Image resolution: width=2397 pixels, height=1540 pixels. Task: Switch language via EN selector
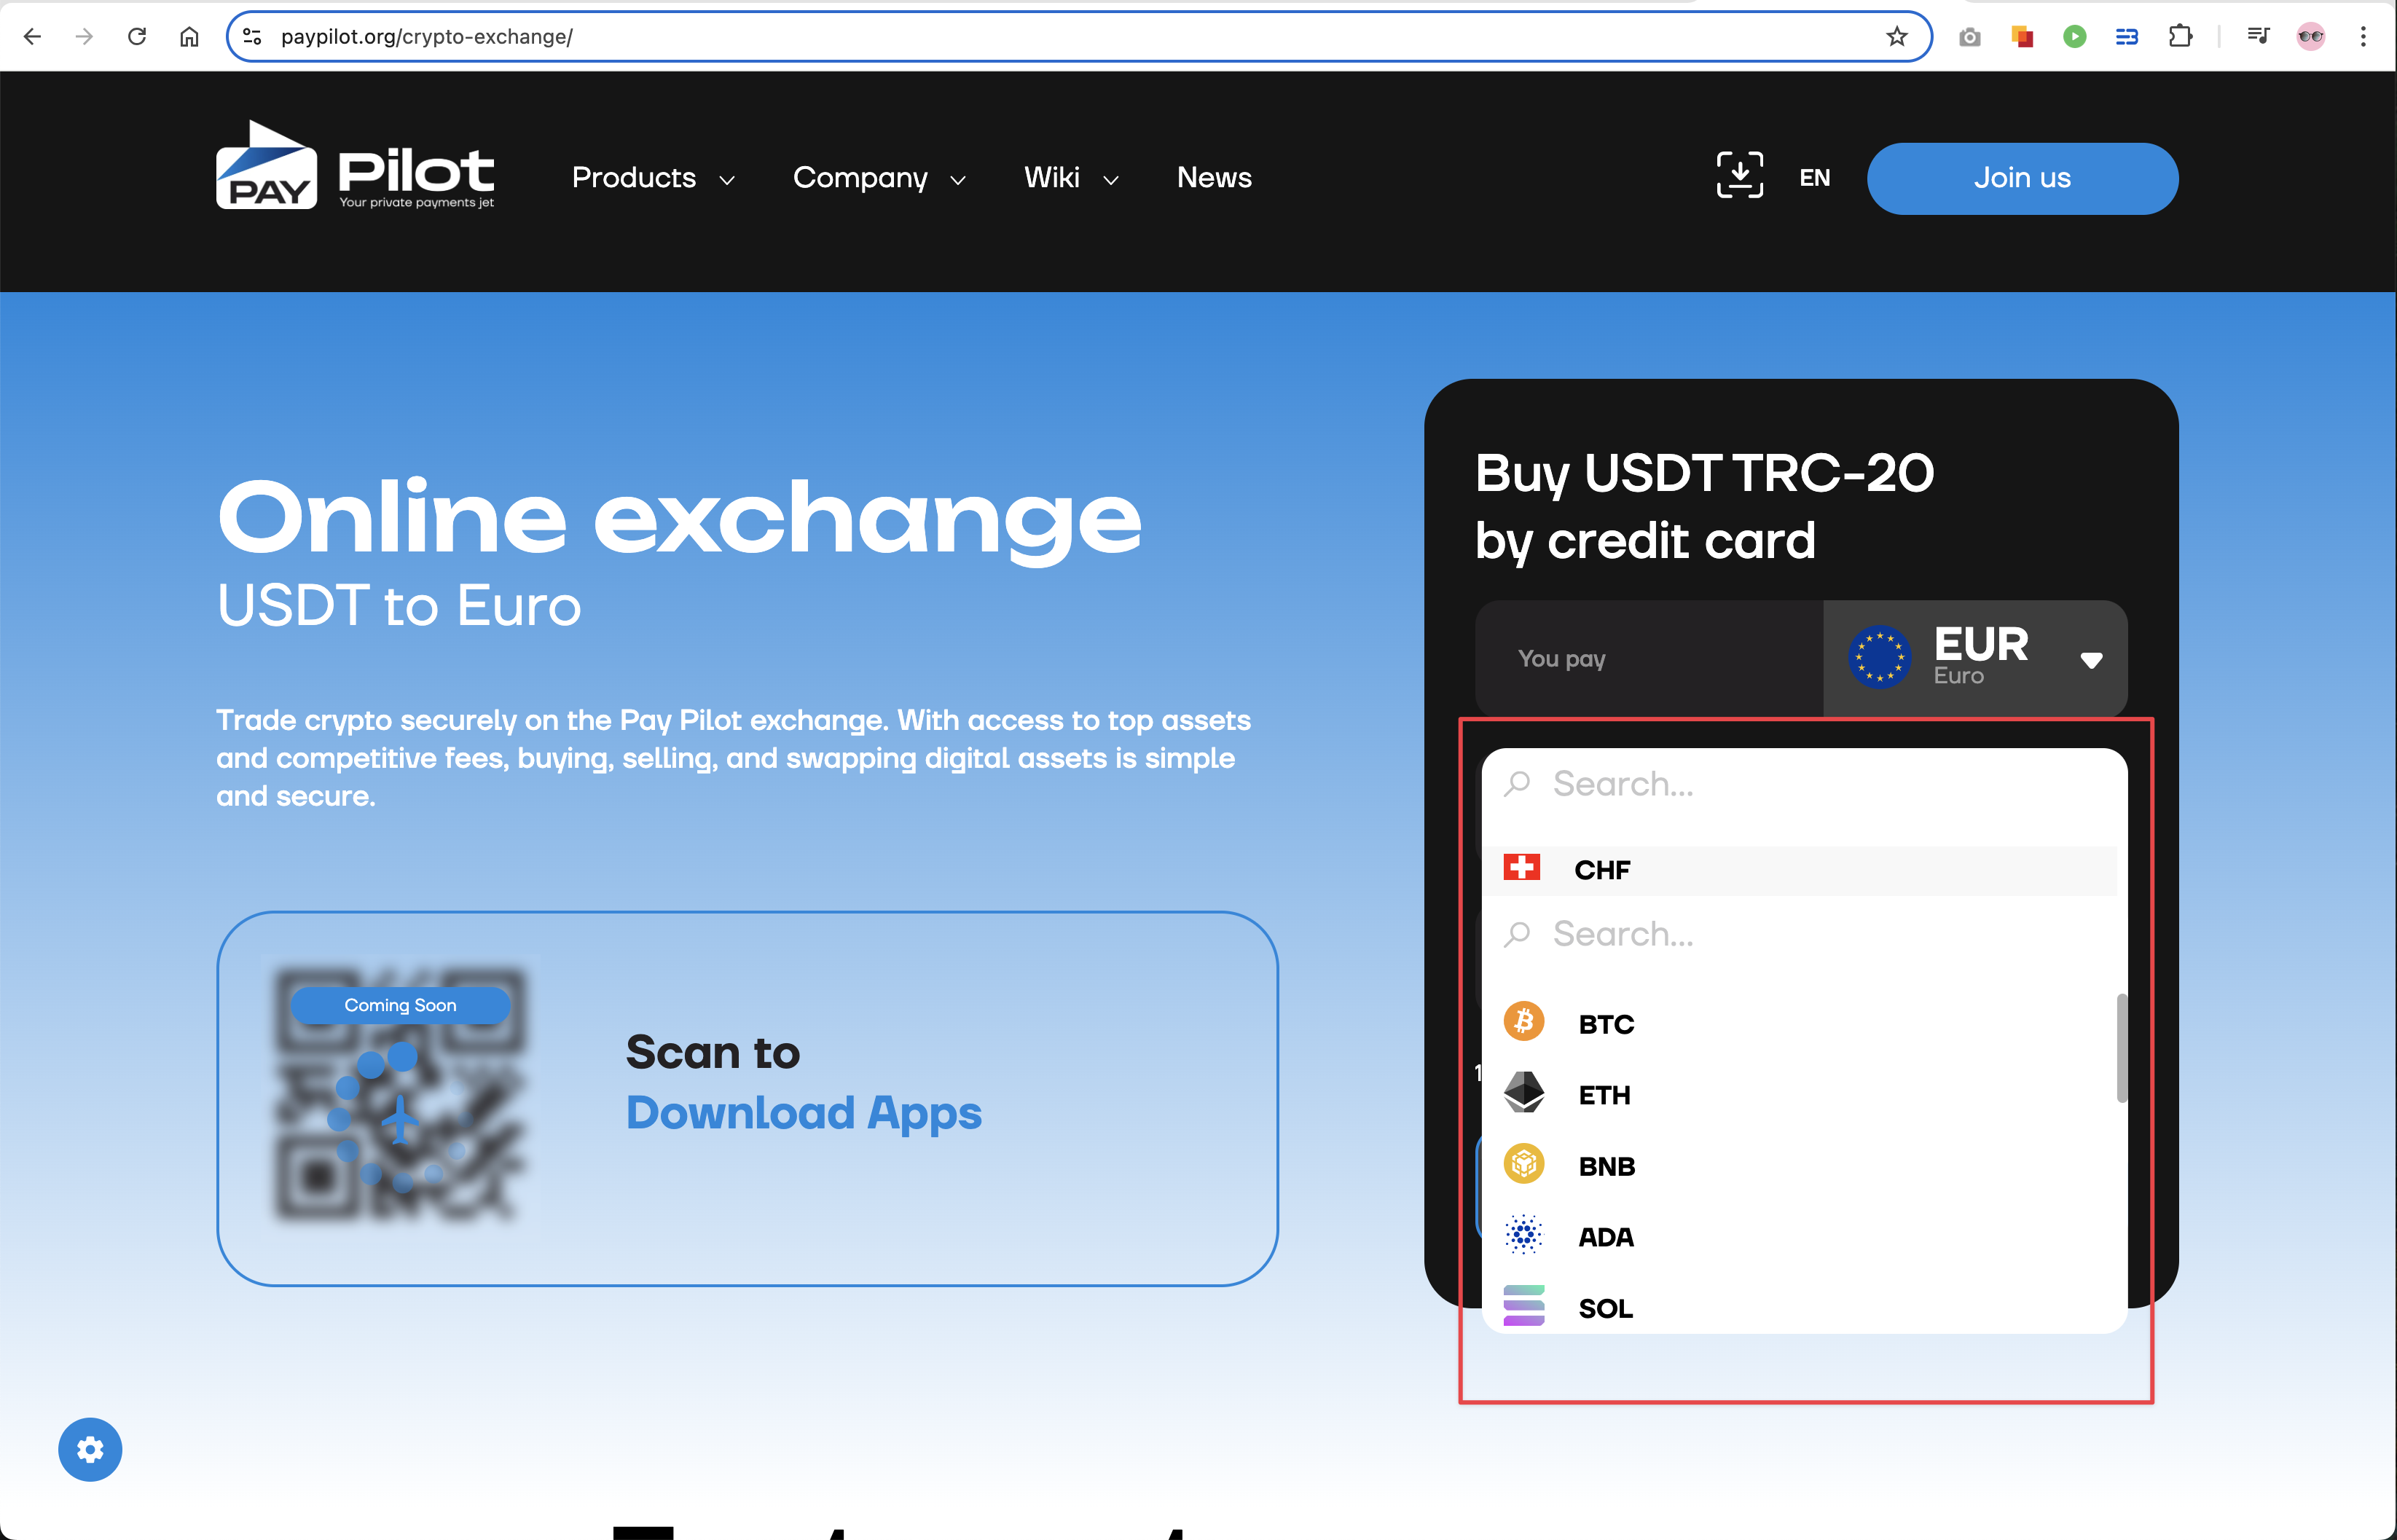click(x=1814, y=178)
